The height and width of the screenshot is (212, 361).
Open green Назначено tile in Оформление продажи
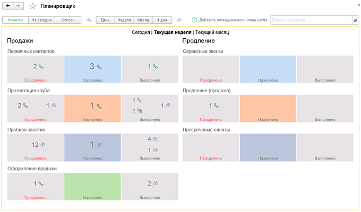pyautogui.click(x=92, y=187)
